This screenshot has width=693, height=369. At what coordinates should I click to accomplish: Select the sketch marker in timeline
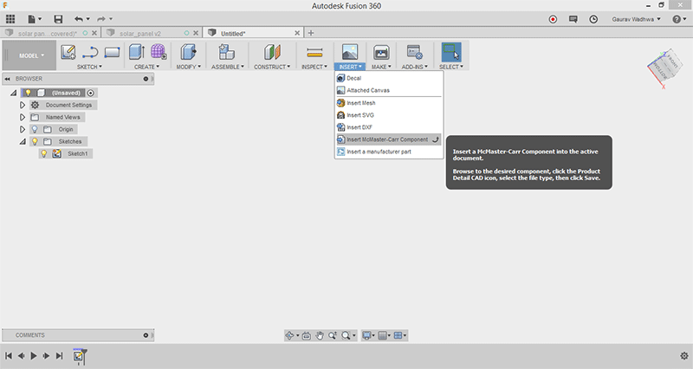[x=79, y=356]
